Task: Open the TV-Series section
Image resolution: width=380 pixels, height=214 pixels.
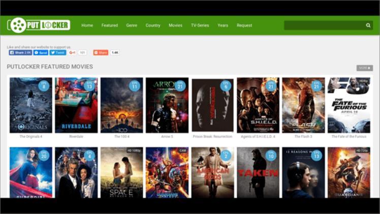Action: 200,25
